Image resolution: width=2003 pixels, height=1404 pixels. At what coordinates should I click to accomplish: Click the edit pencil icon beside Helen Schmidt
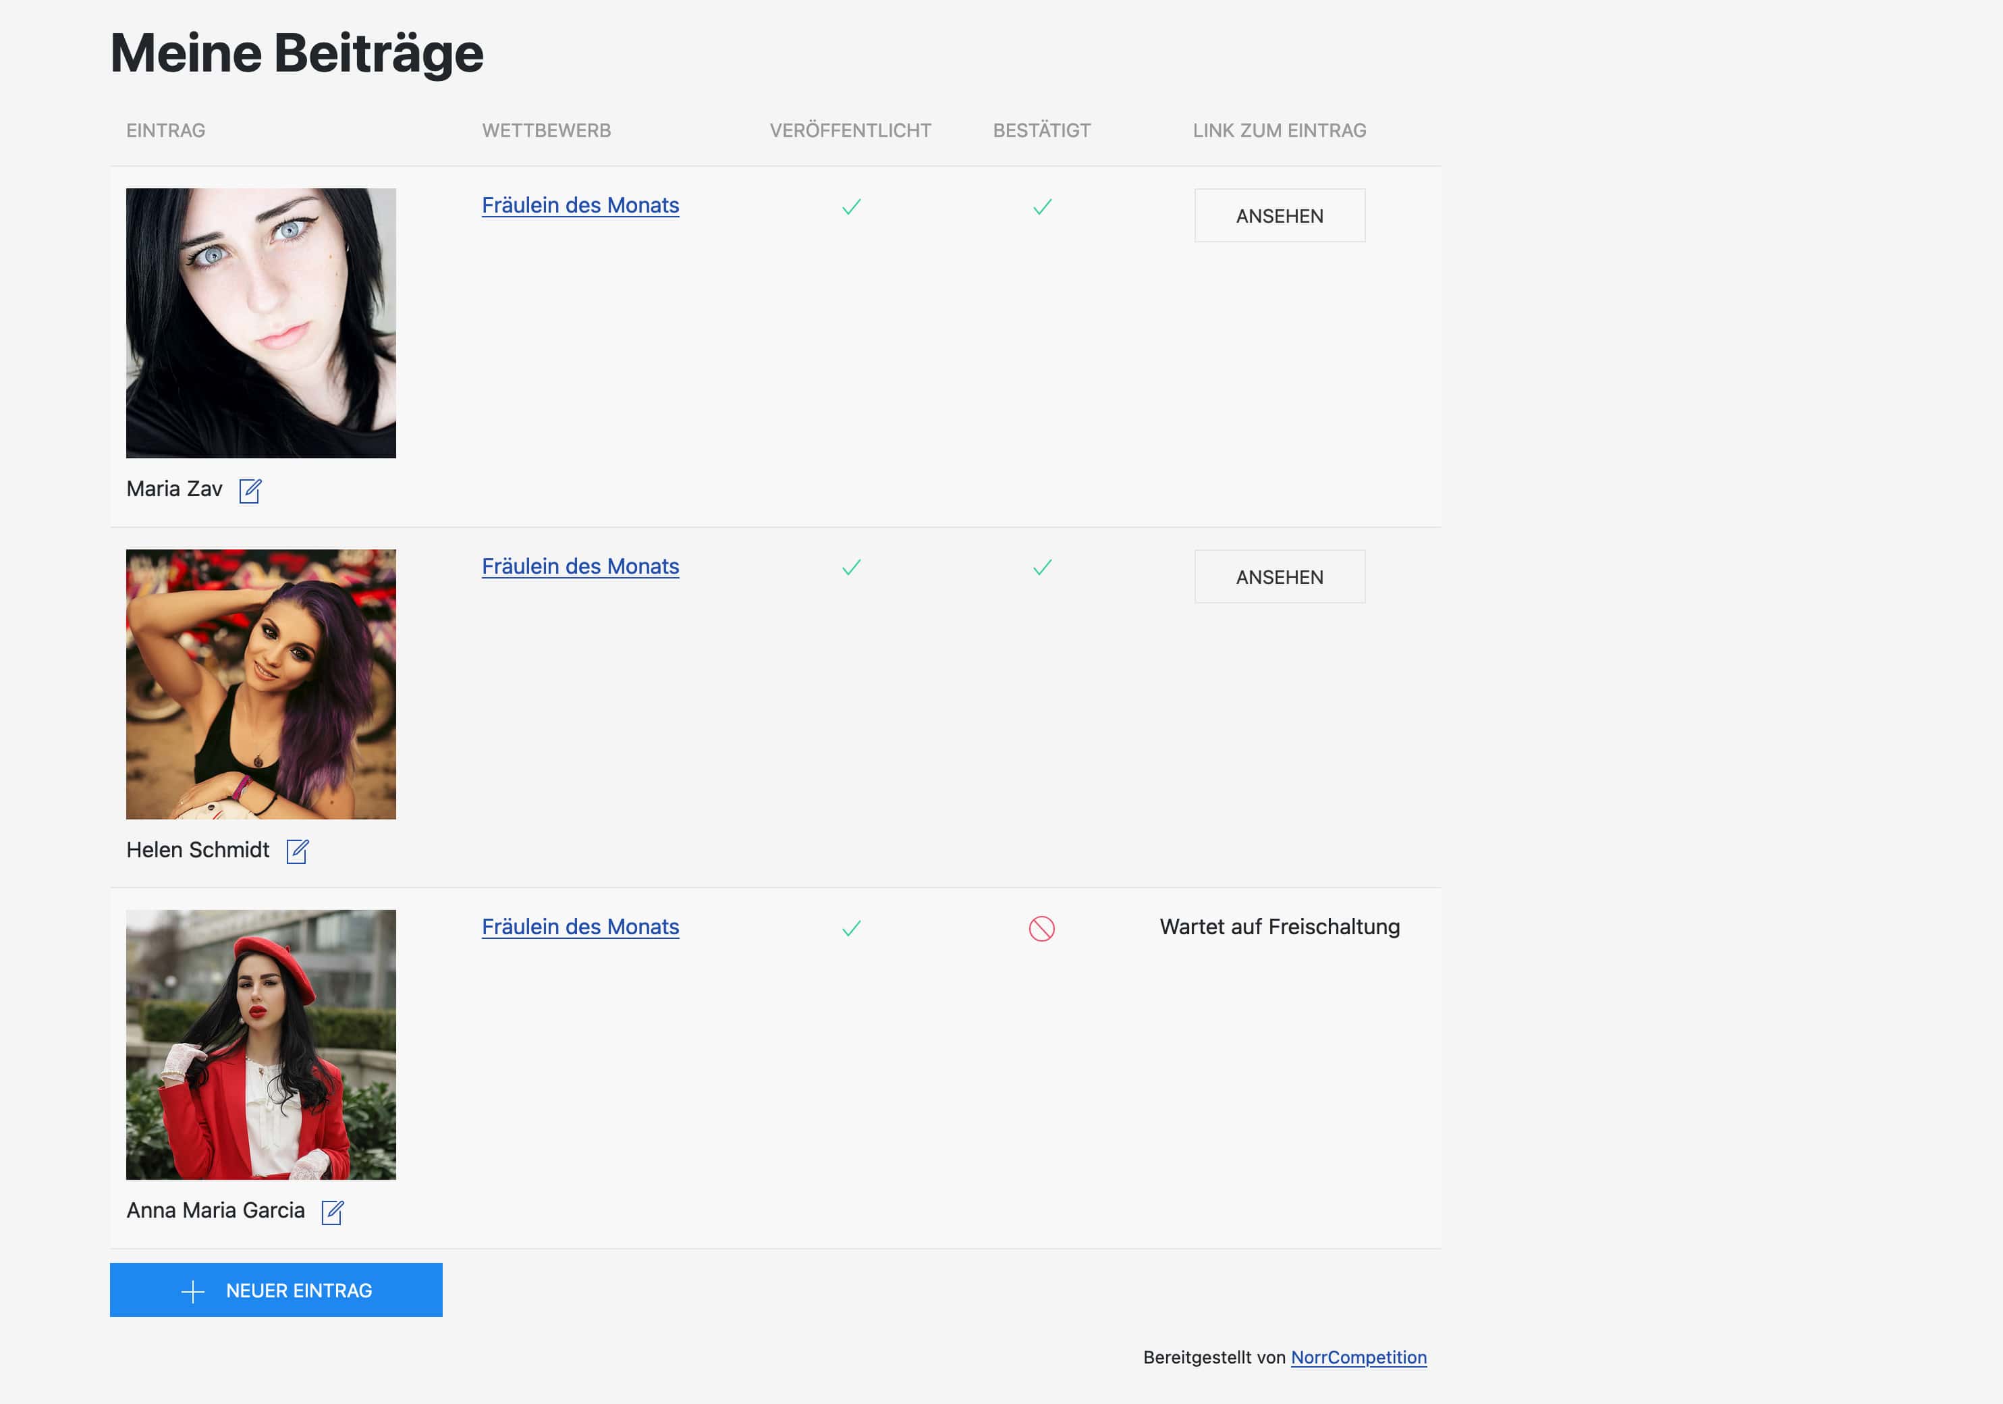[x=298, y=850]
